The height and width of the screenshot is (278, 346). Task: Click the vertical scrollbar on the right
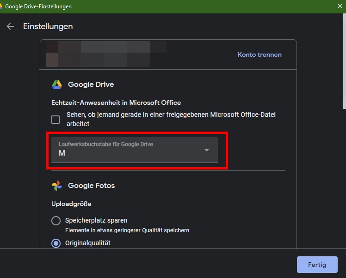click(344, 61)
